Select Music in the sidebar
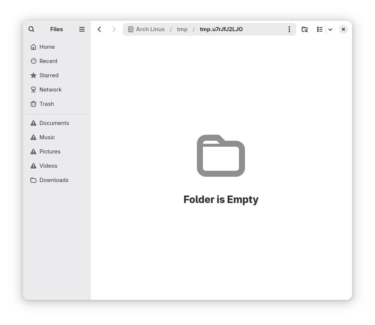375x325 pixels. 57,137
